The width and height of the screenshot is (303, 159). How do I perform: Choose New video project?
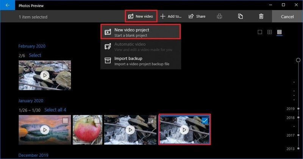click(x=141, y=32)
